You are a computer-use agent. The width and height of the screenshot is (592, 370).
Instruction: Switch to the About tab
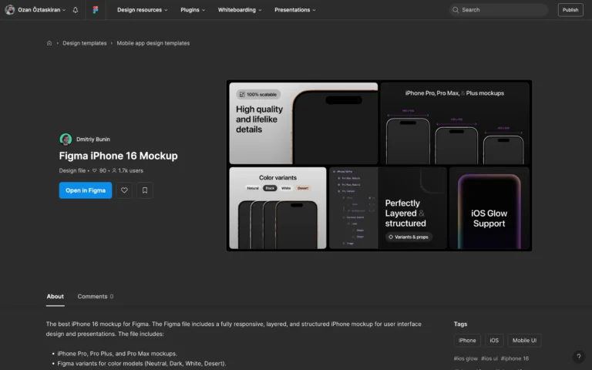[55, 296]
